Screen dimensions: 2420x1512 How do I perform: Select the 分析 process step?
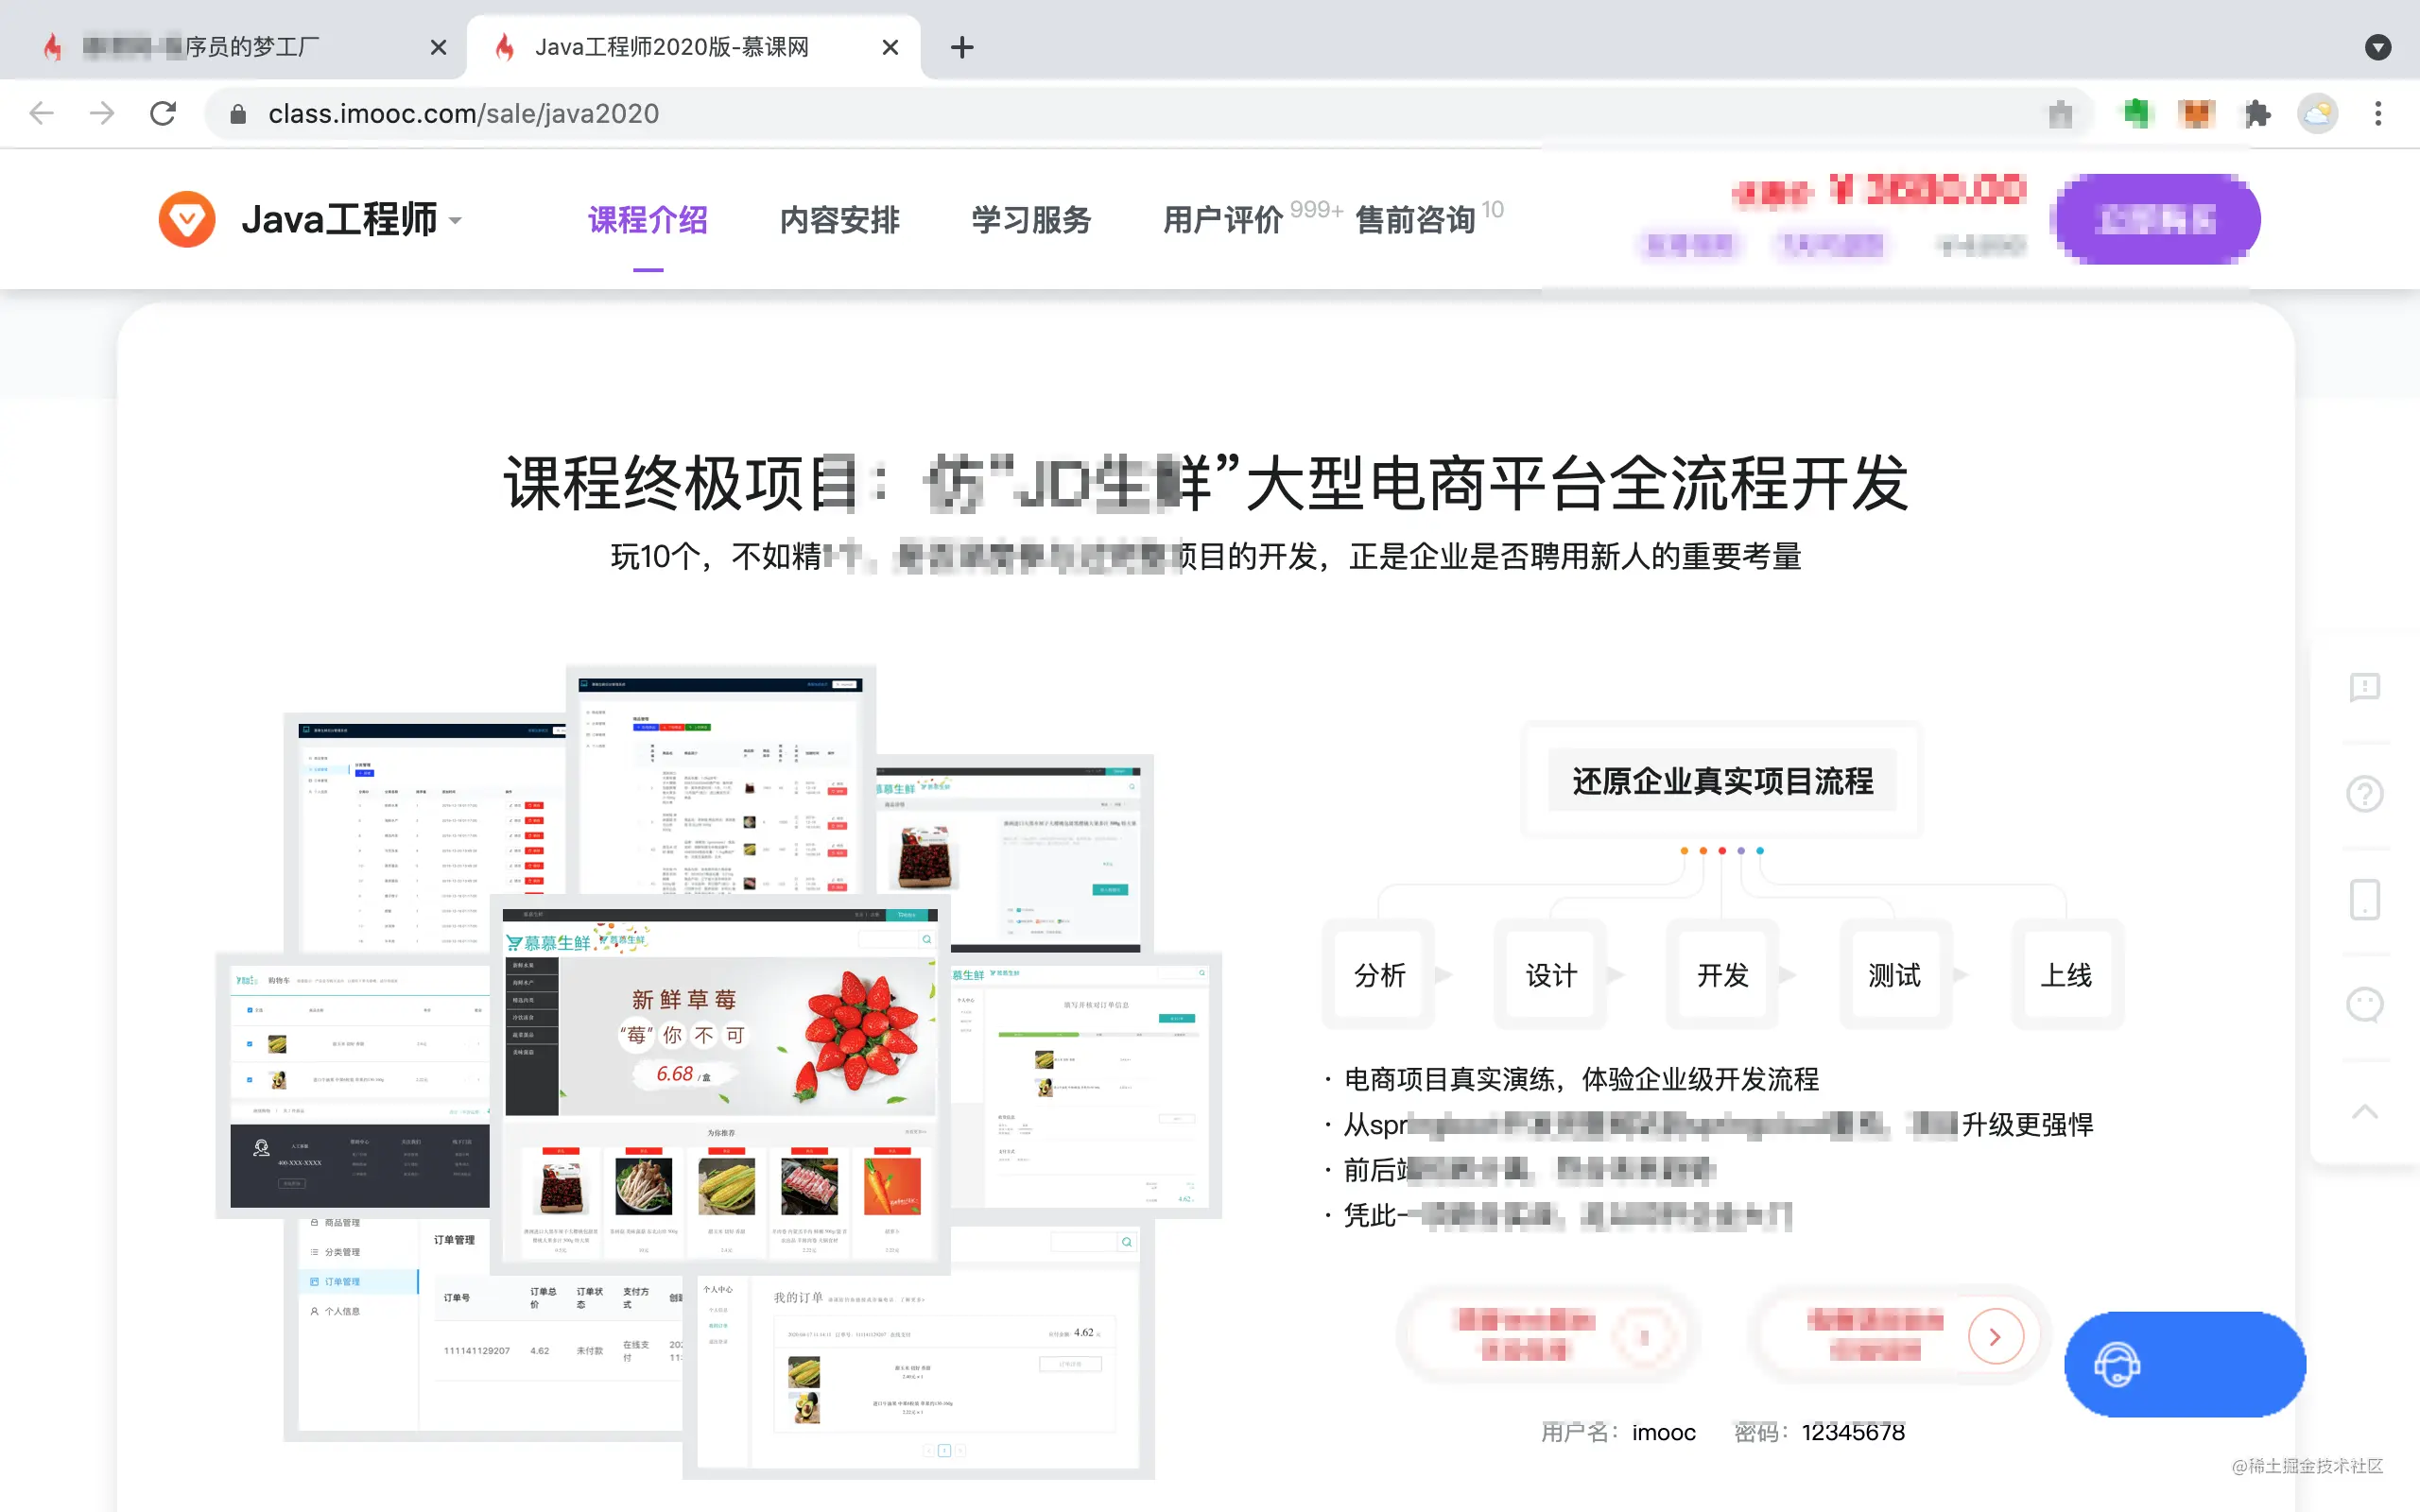(1380, 975)
